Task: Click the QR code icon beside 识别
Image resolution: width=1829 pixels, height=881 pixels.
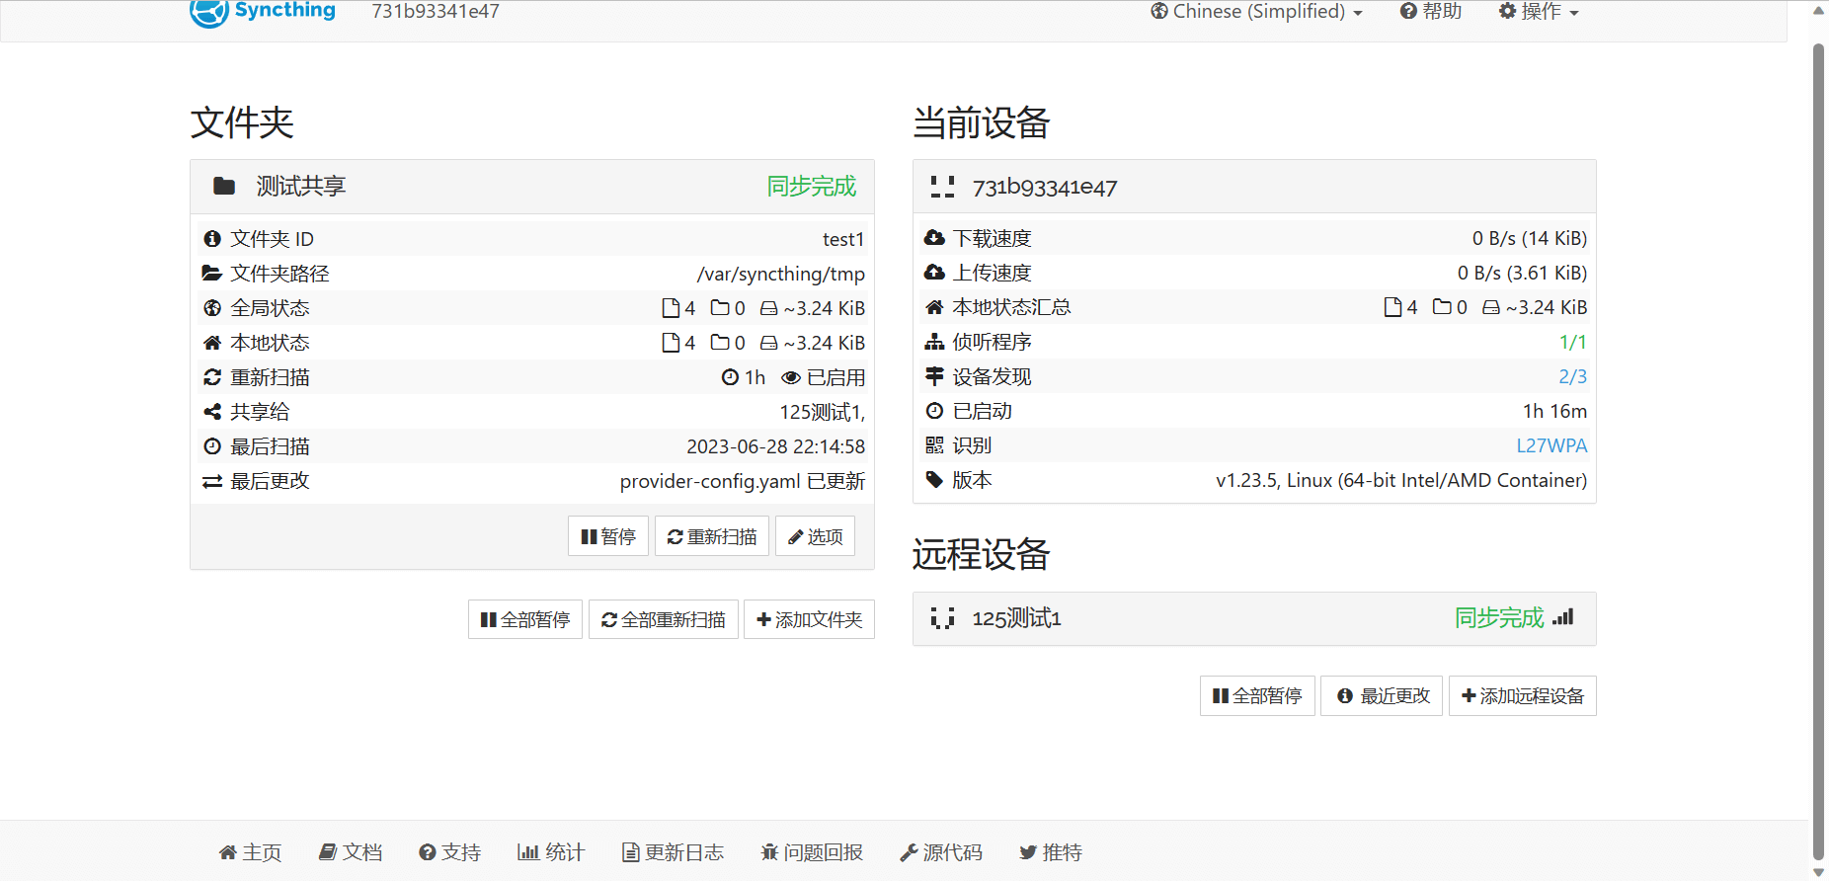Action: [x=934, y=445]
